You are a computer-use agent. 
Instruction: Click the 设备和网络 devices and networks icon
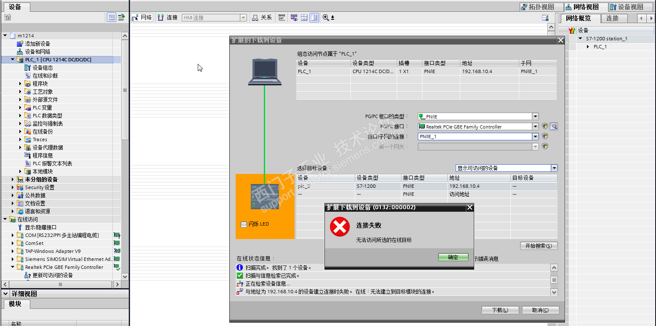pos(20,52)
